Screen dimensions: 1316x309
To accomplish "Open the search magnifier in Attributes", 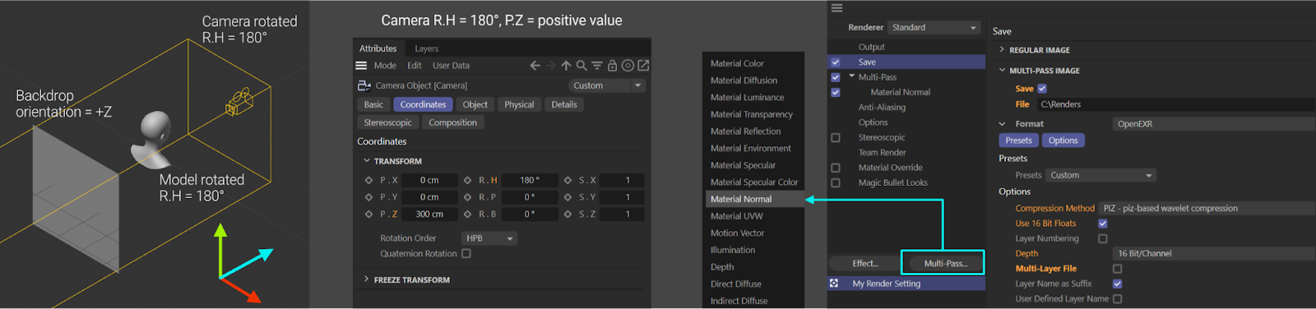I will coord(582,66).
